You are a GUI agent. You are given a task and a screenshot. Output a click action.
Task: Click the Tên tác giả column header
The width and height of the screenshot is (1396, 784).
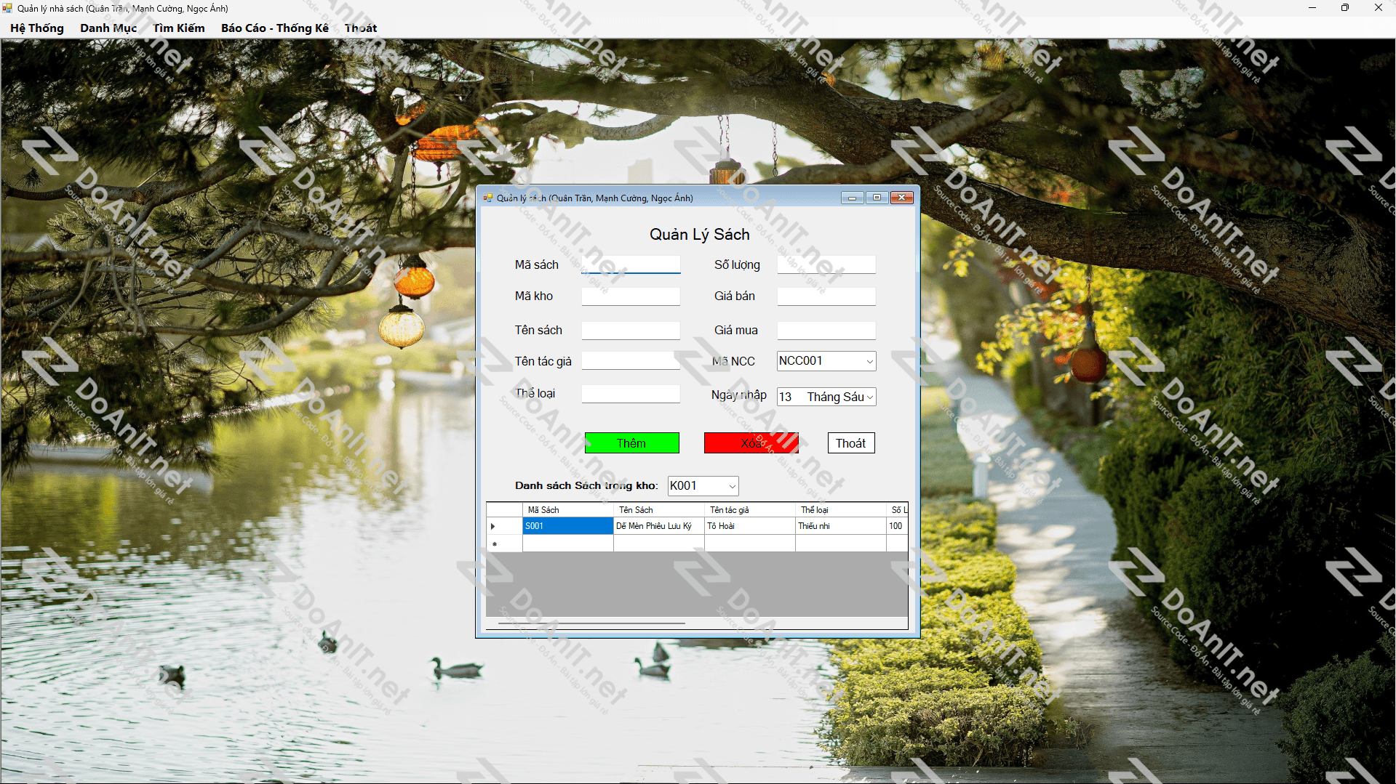(749, 510)
